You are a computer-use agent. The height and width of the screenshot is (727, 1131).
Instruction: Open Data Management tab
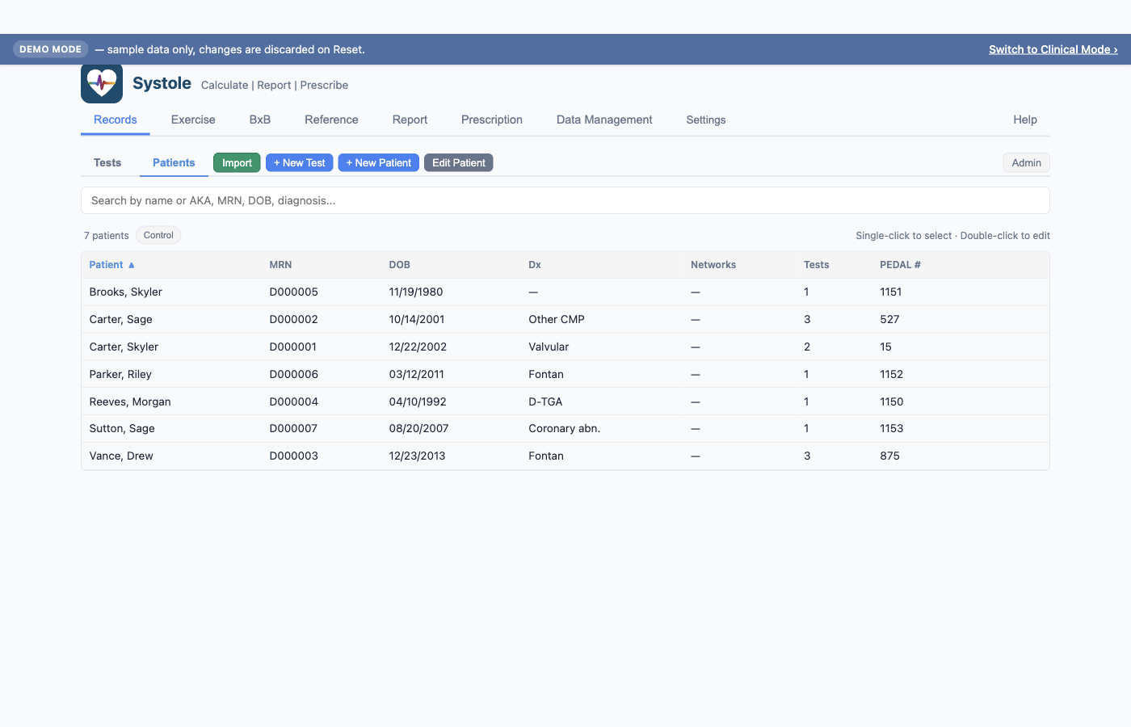pyautogui.click(x=604, y=120)
